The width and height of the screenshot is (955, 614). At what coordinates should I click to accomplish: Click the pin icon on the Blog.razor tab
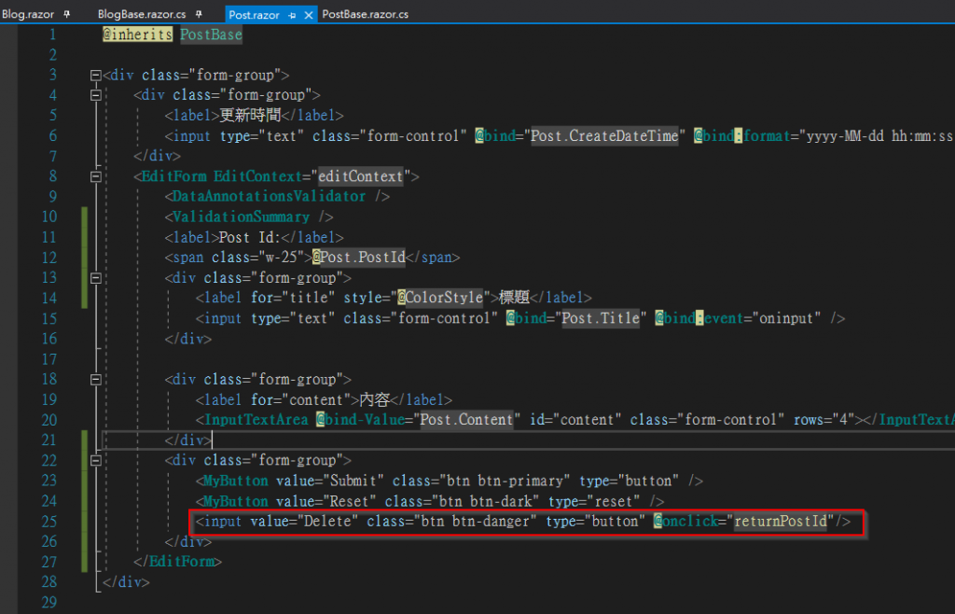[66, 14]
